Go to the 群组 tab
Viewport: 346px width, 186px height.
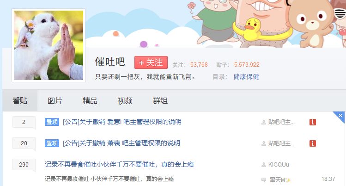click(x=160, y=101)
